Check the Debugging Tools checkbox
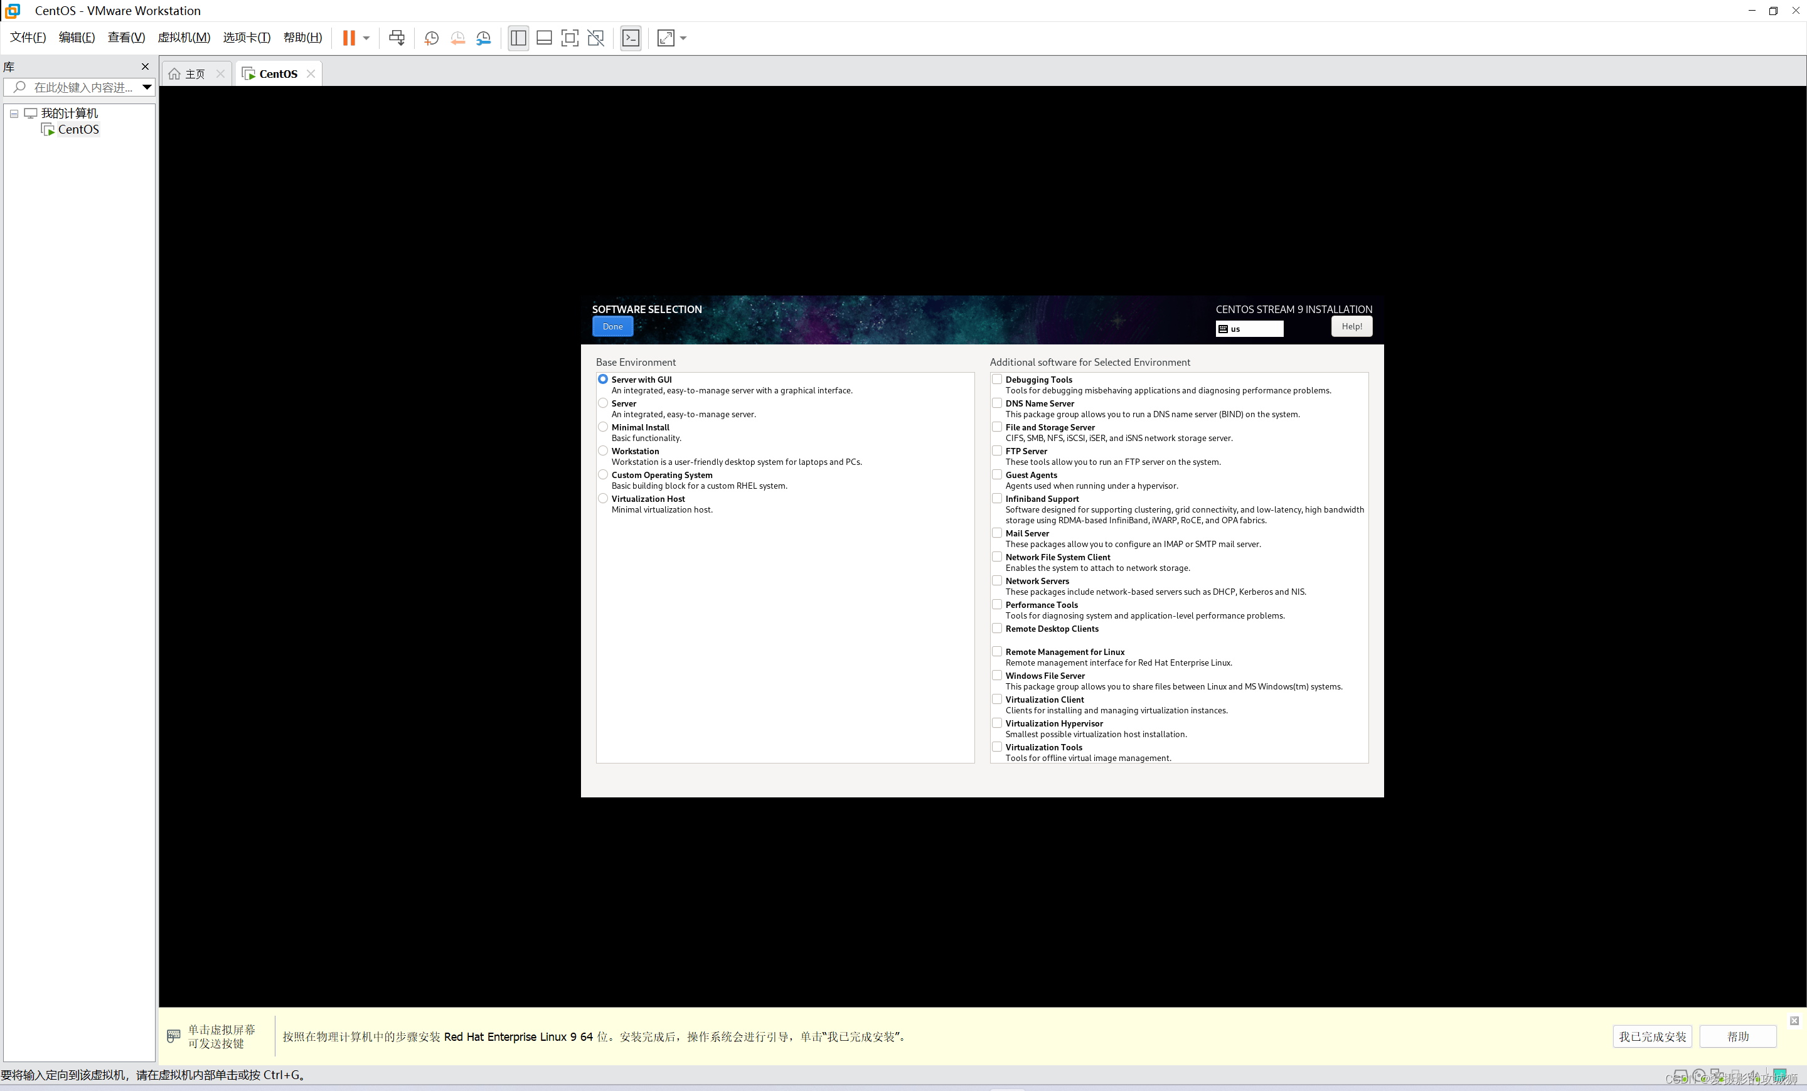The height and width of the screenshot is (1091, 1807). (996, 379)
